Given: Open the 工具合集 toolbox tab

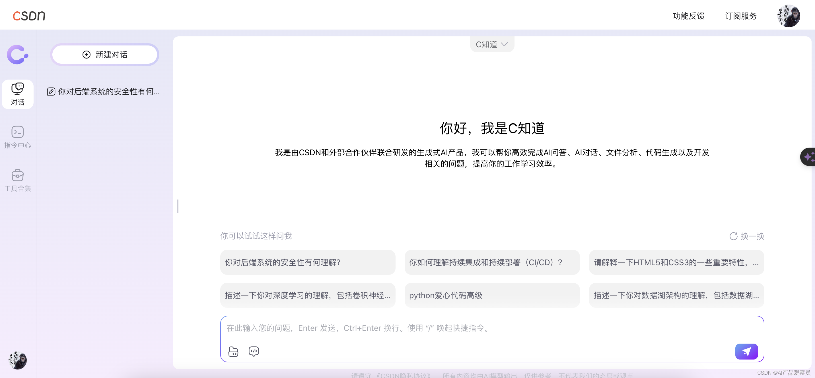Looking at the screenshot, I should click(17, 180).
